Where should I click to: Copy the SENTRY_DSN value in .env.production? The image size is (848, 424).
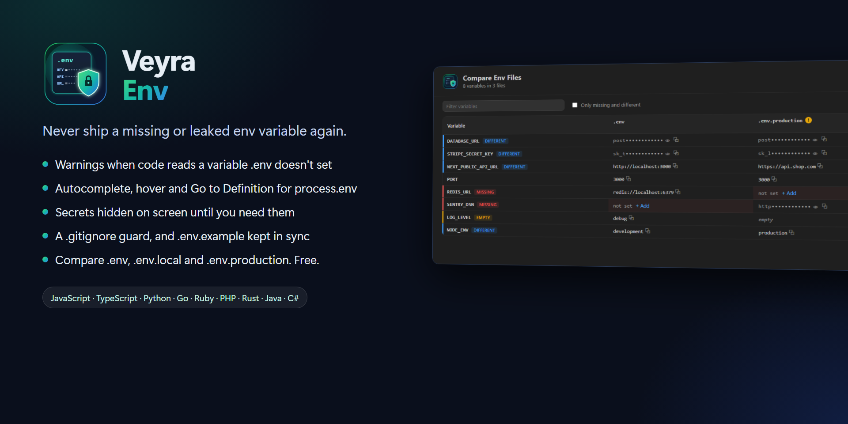point(824,206)
